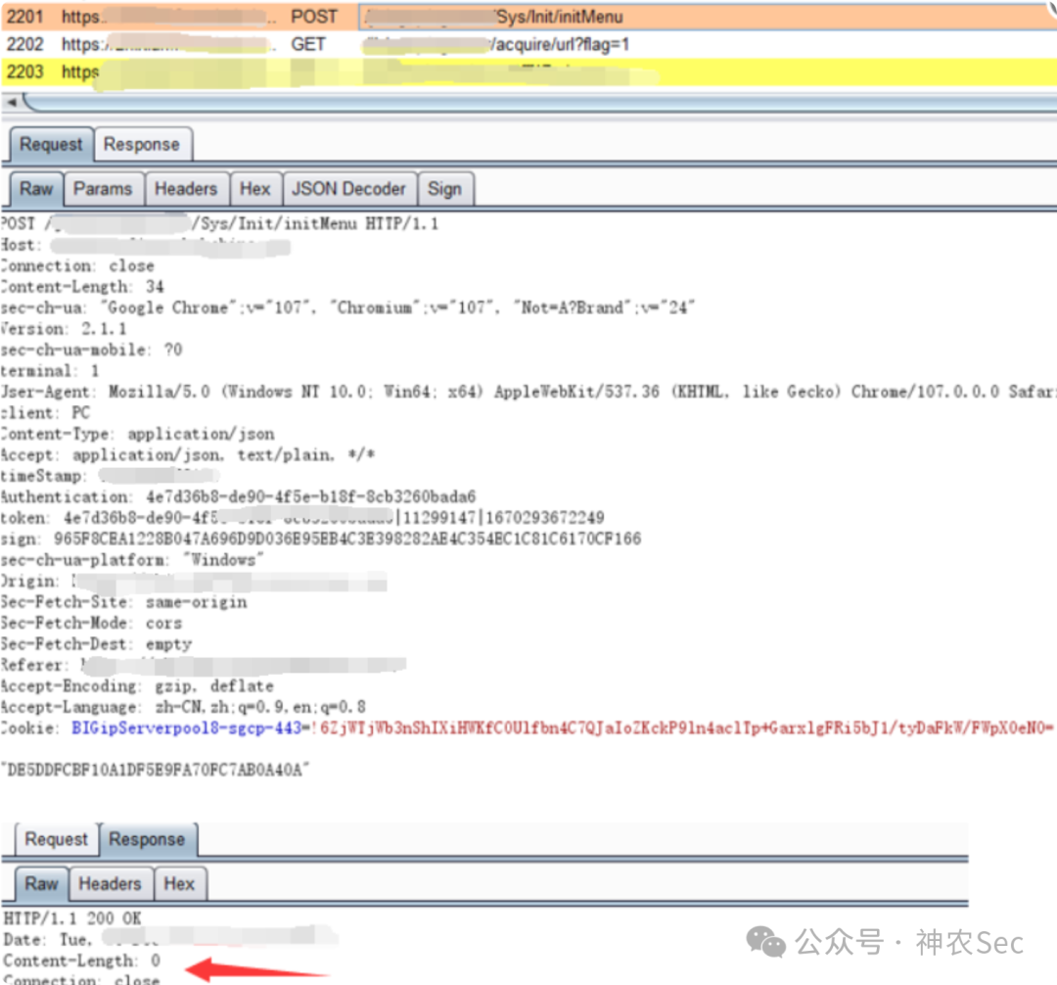This screenshot has height=985, width=1057.
Task: Select the Raw view tab in request panel
Action: [36, 189]
